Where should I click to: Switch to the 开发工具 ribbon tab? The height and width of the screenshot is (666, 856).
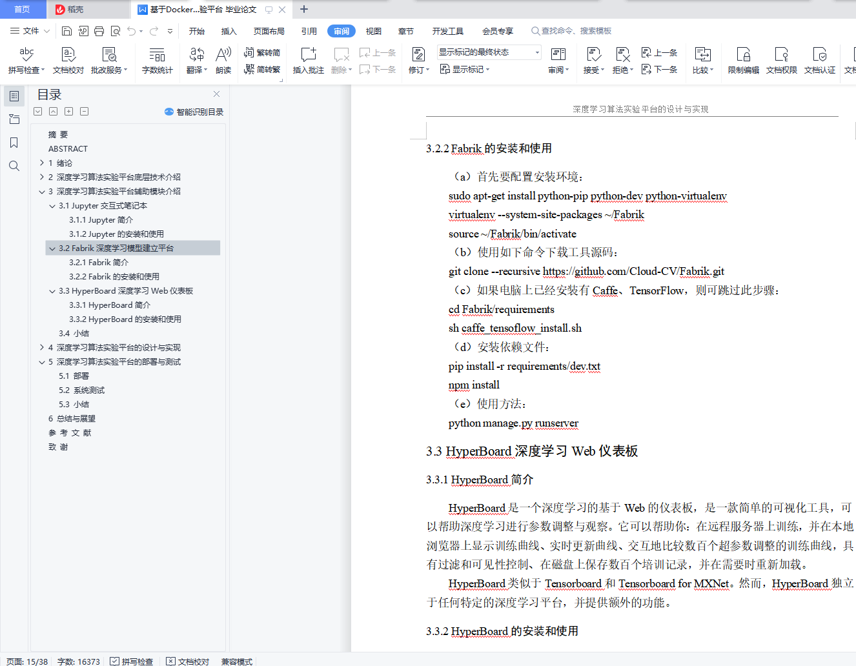pyautogui.click(x=448, y=31)
